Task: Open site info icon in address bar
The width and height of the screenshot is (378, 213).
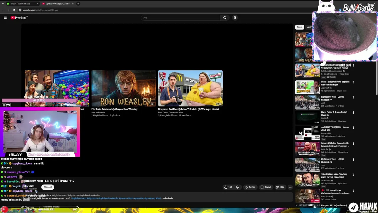Action: pyautogui.click(x=20, y=10)
